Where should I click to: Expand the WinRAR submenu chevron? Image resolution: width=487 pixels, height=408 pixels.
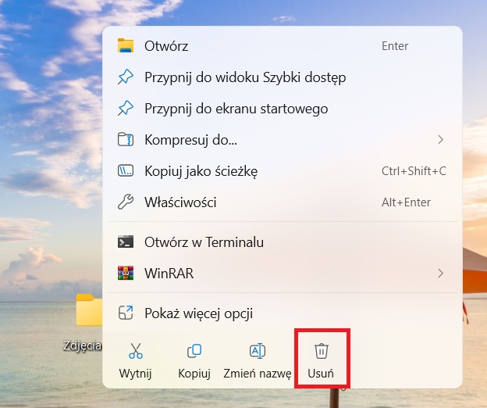[x=440, y=274]
